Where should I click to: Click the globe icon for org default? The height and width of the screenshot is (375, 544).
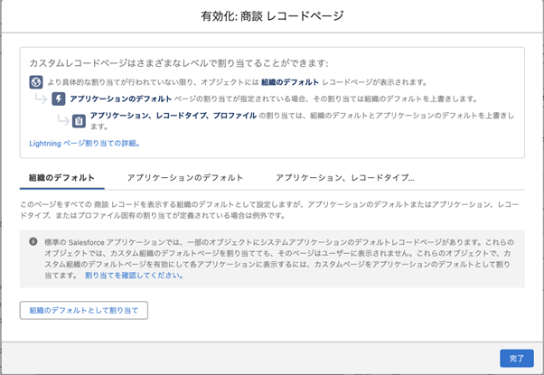click(x=35, y=82)
